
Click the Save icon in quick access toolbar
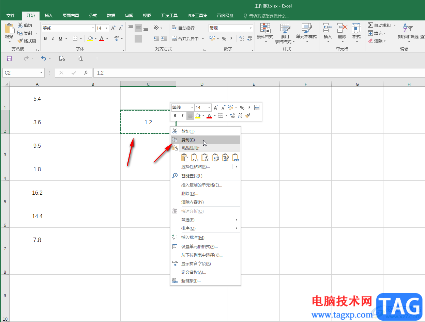click(x=9, y=59)
